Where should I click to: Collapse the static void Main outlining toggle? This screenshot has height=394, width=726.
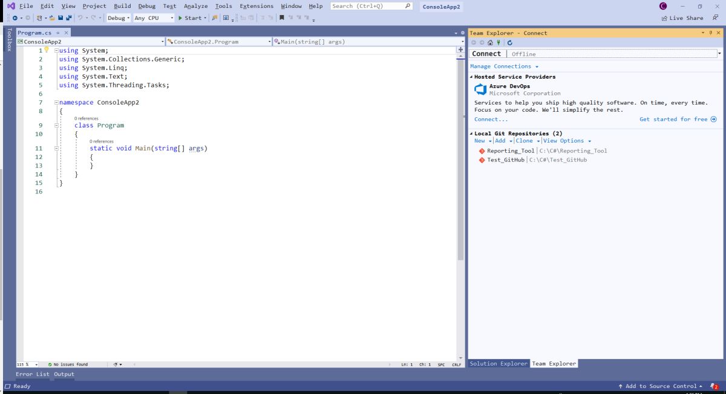[56, 148]
